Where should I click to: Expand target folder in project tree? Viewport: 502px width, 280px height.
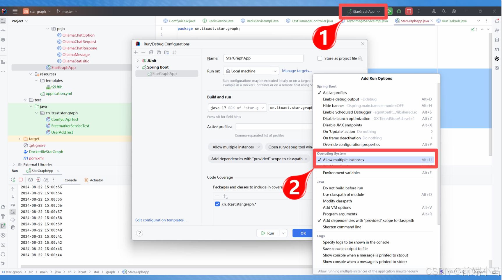(x=19, y=139)
